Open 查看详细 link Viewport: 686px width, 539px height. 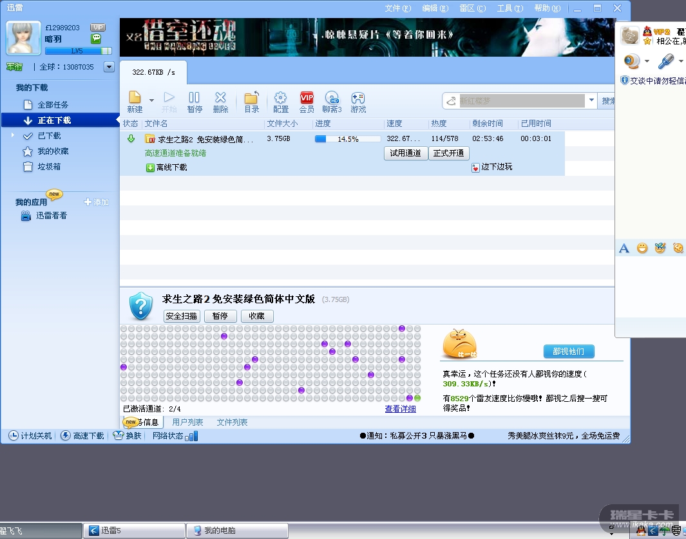[x=400, y=409]
